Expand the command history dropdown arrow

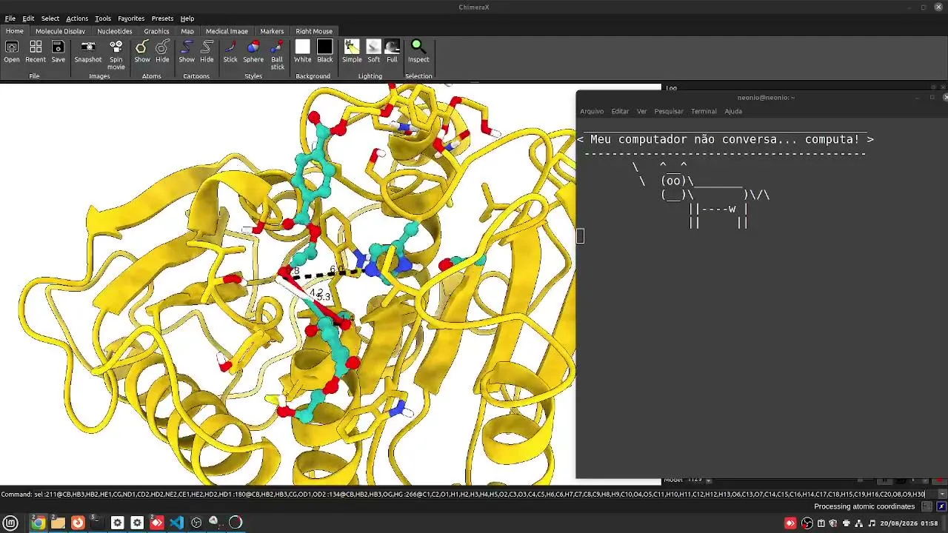tap(941, 494)
